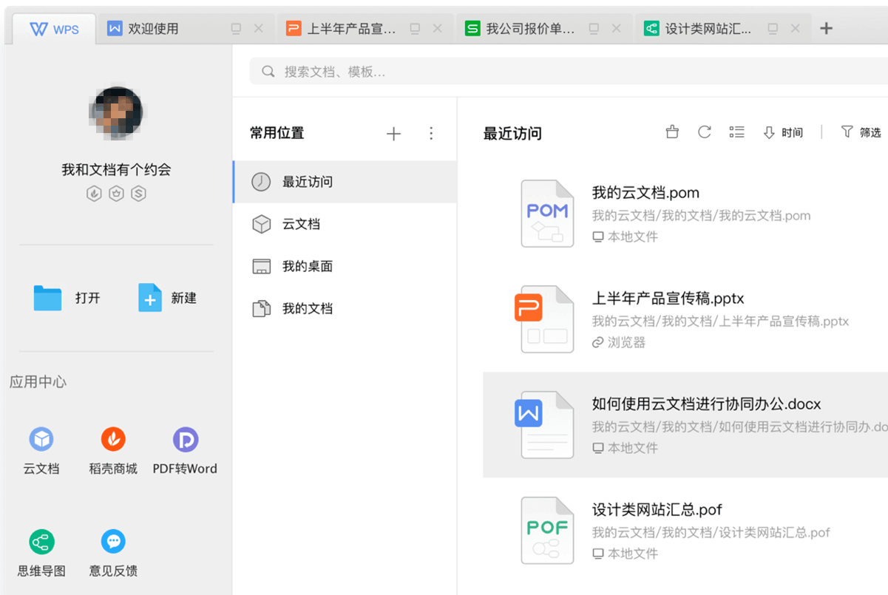Screen dimensions: 888x595
Task: Open the document recycle bin
Action: (671, 132)
